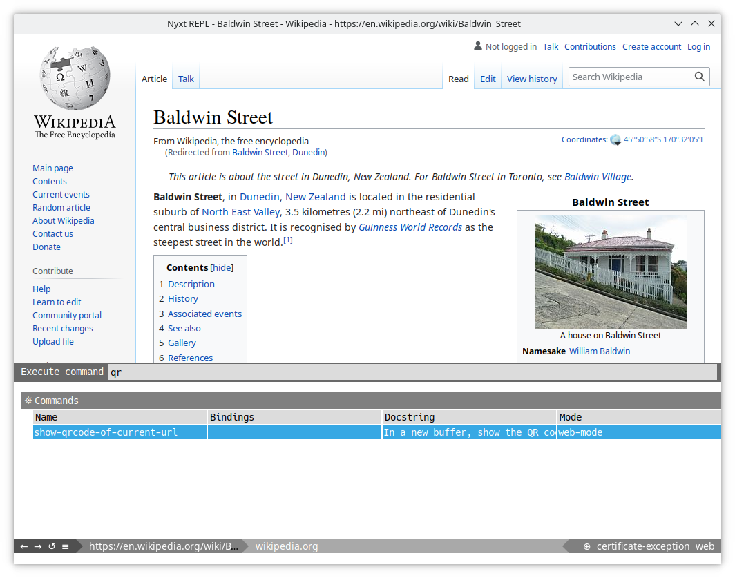Image resolution: width=735 pixels, height=578 pixels.
Task: Reload the page from the status bar
Action: (52, 546)
